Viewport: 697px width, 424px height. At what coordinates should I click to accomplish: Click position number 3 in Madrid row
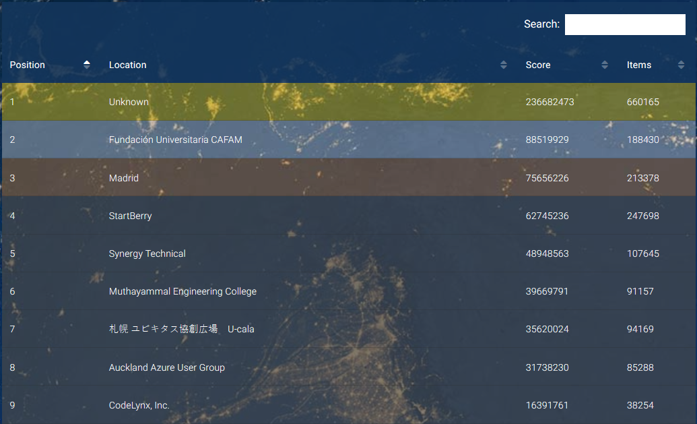[x=12, y=178]
